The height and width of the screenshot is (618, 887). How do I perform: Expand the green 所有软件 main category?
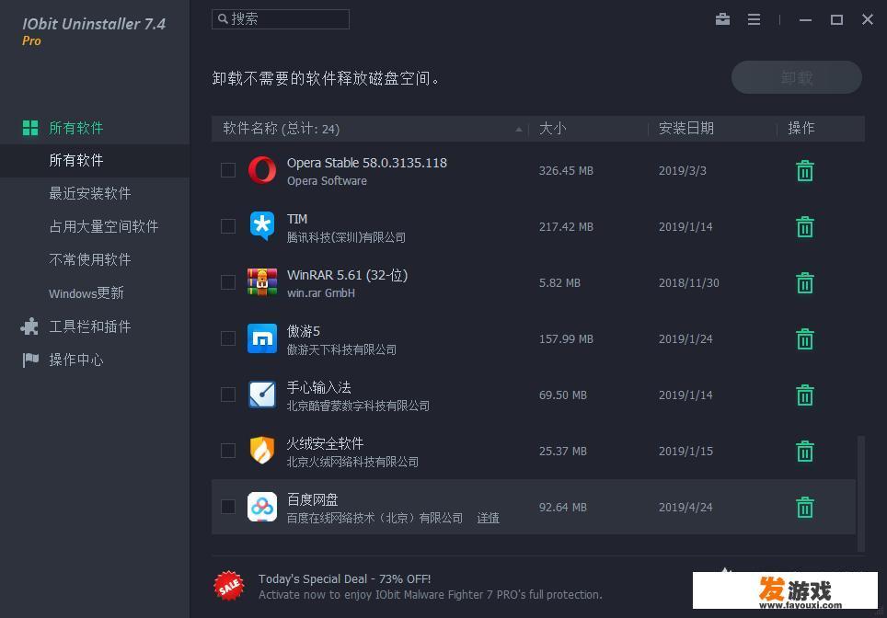point(75,128)
